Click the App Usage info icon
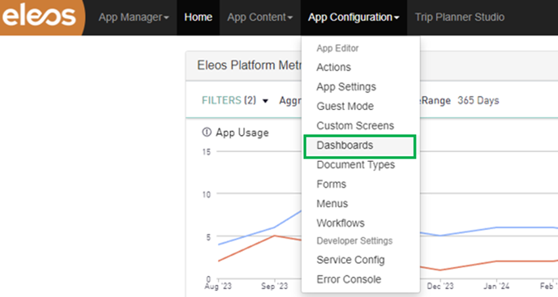Image resolution: width=558 pixels, height=297 pixels. (x=206, y=132)
